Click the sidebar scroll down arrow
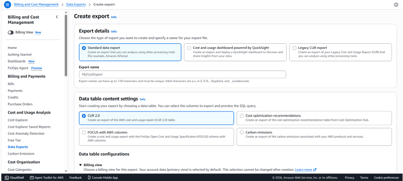Image resolution: width=403 pixels, height=181 pixels. (66, 171)
